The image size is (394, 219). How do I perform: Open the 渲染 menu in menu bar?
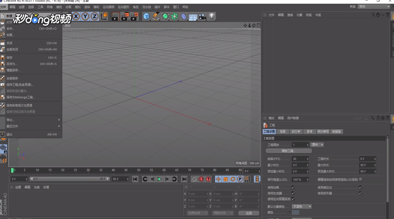point(87,7)
